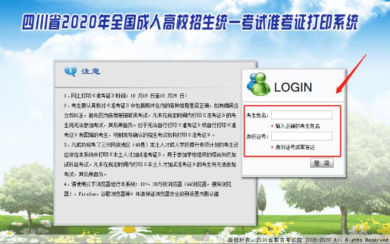Click line 1、网上打印《准考证》时间

125,96
